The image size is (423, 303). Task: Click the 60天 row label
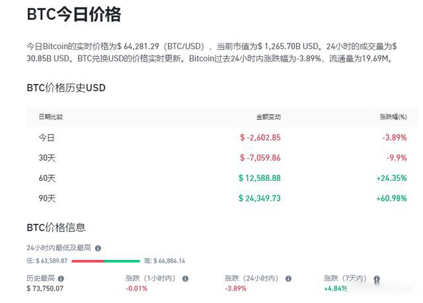click(x=47, y=178)
